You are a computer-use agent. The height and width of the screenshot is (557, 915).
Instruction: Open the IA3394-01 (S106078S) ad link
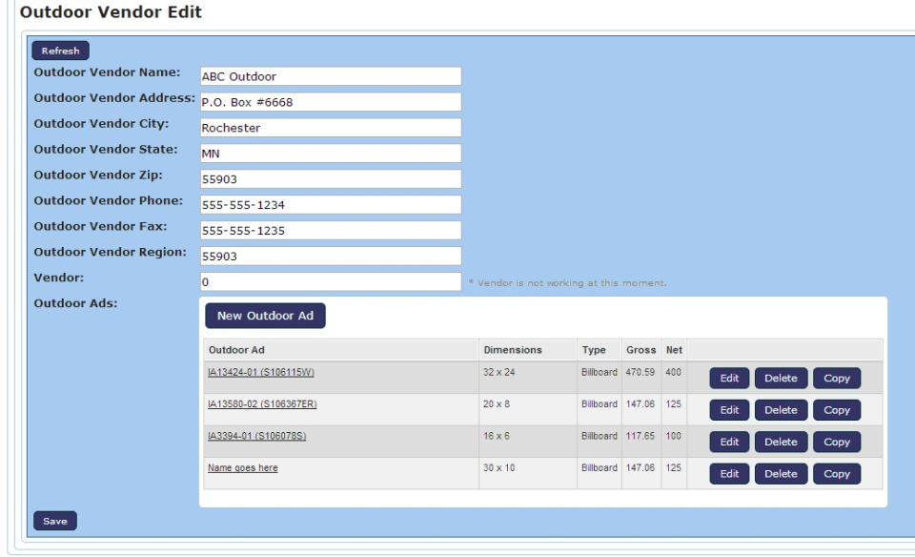click(257, 436)
